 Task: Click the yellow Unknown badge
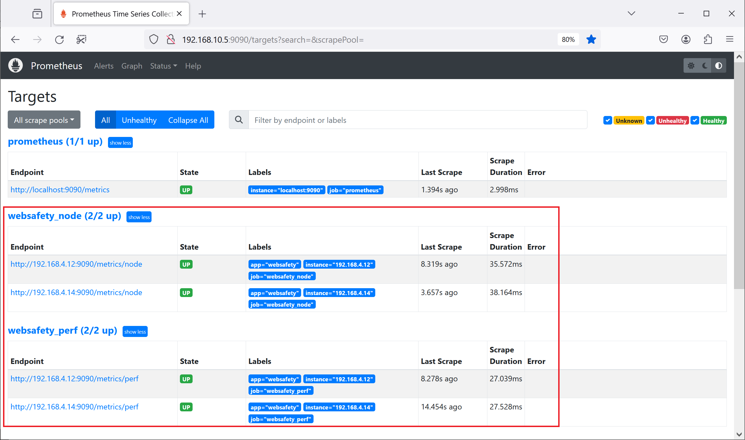coord(629,120)
